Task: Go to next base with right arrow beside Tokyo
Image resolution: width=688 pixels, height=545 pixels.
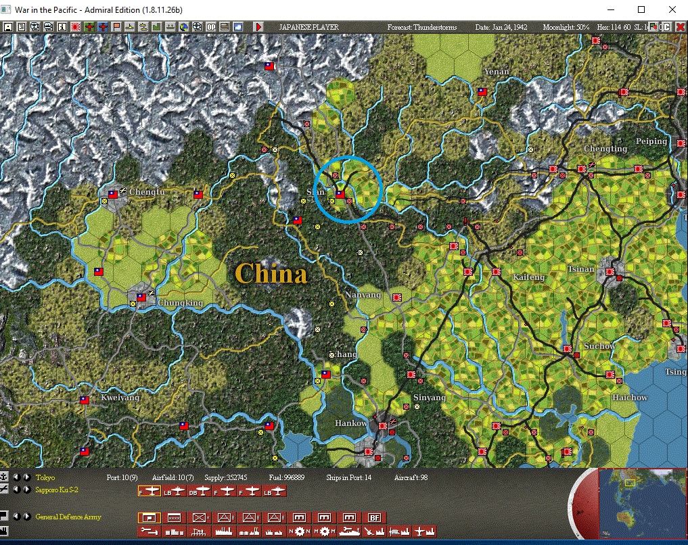Action: [x=27, y=477]
